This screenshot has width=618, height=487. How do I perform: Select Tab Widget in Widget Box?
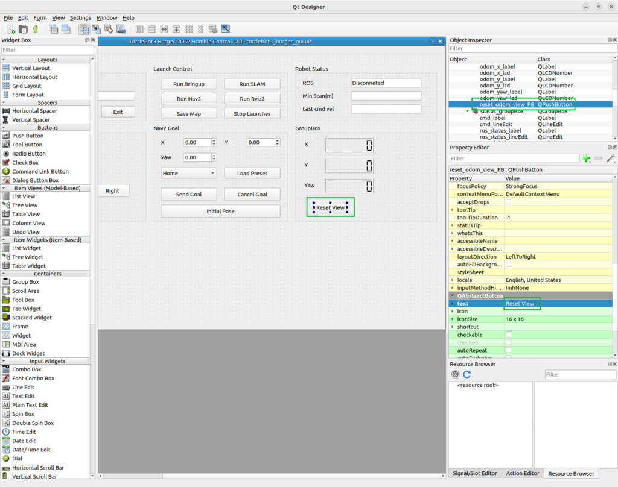pyautogui.click(x=27, y=309)
